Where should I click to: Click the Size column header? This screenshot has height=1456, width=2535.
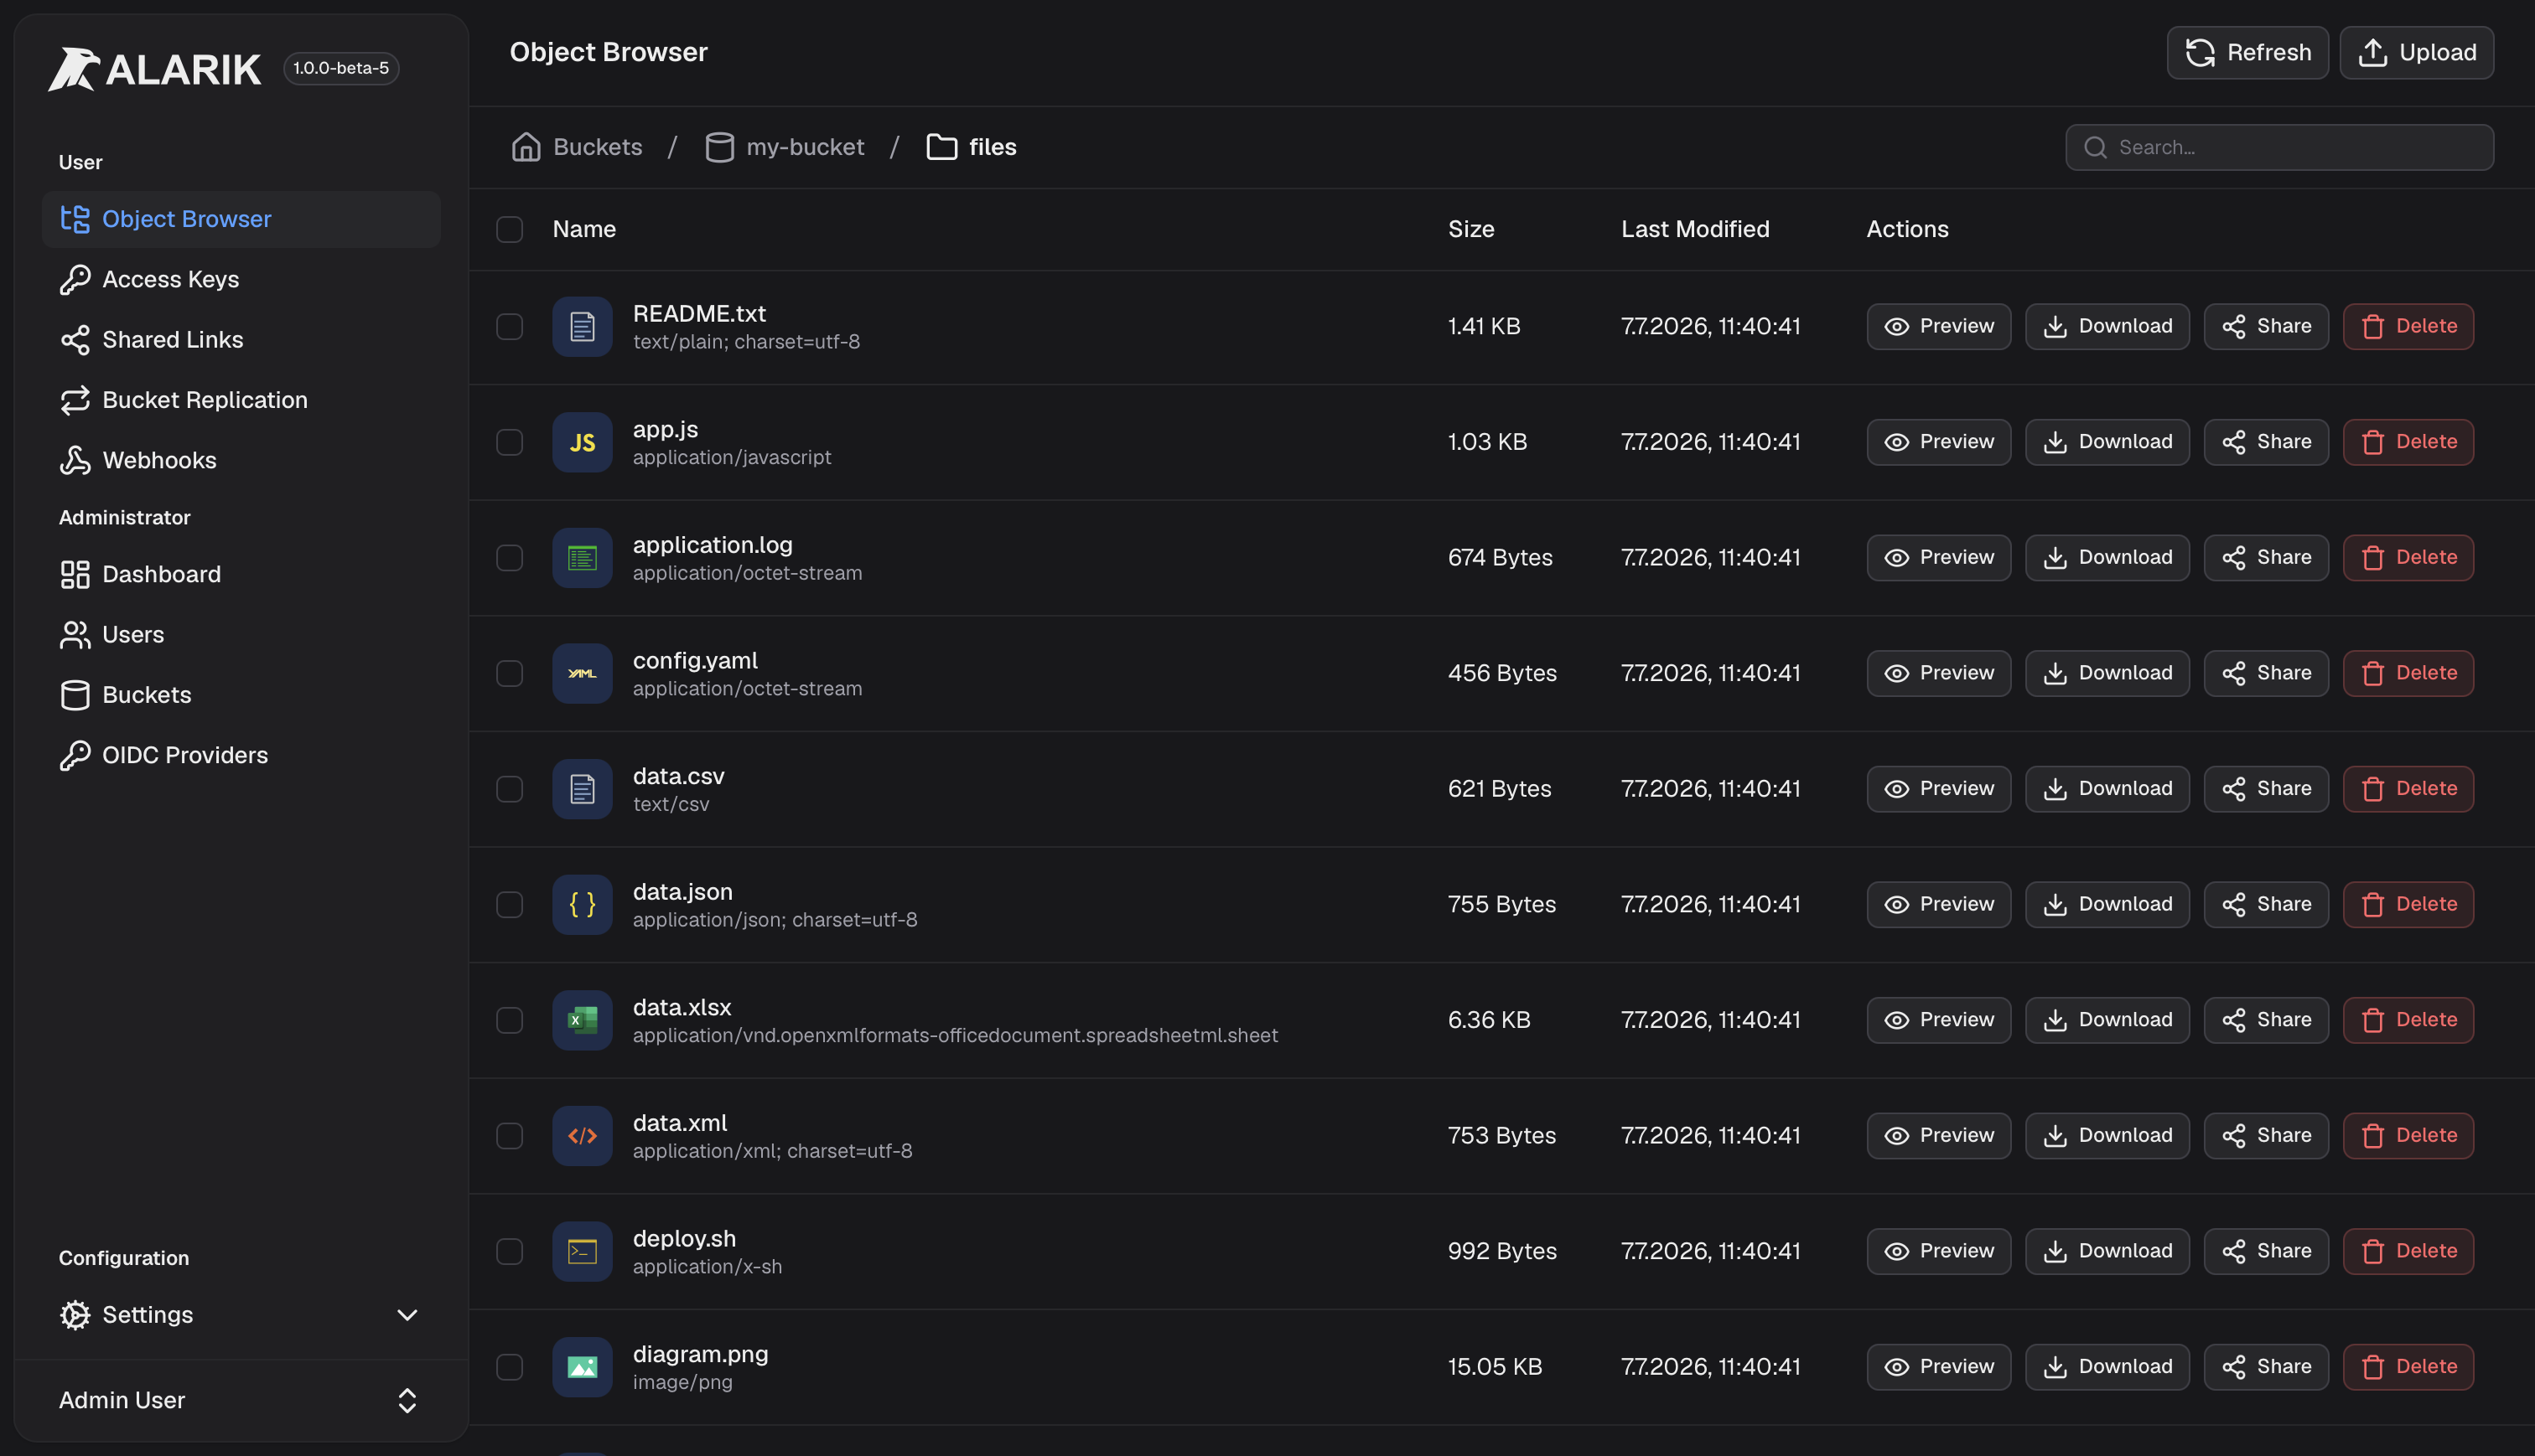click(1470, 229)
